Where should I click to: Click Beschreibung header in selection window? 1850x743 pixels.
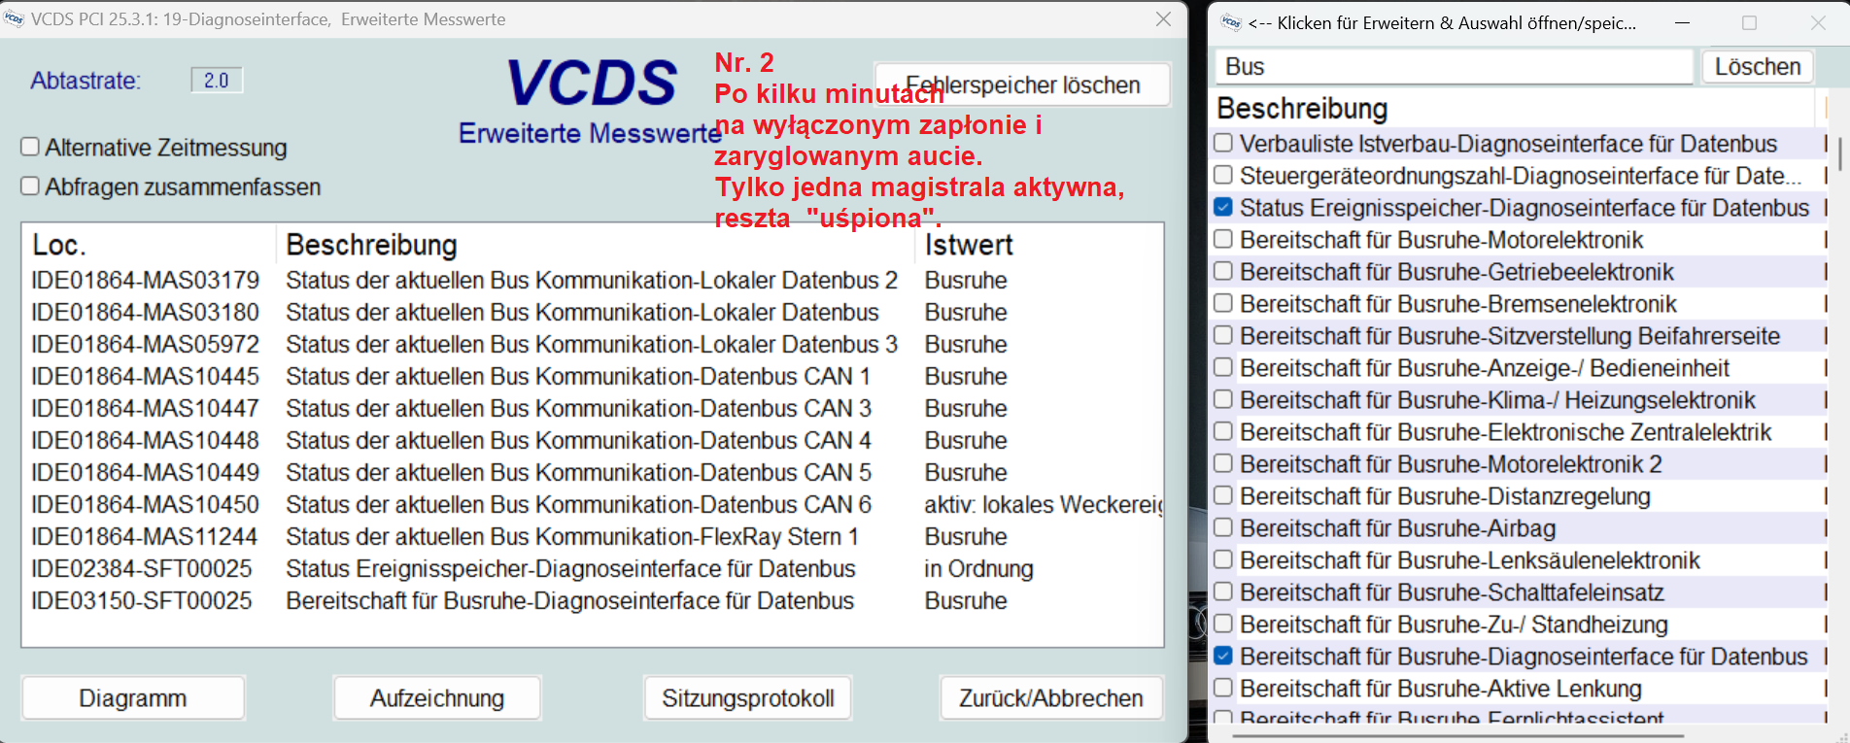coord(1302,108)
